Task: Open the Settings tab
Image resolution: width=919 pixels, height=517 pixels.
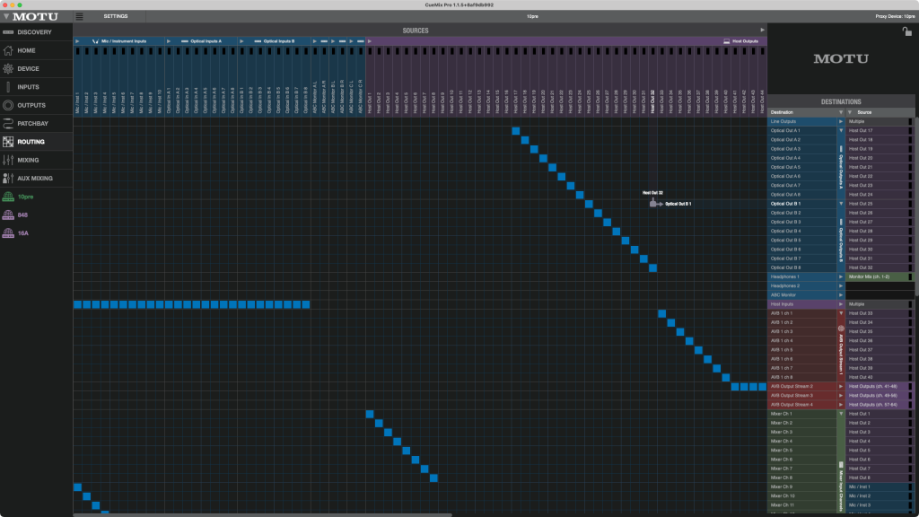Action: tap(115, 16)
